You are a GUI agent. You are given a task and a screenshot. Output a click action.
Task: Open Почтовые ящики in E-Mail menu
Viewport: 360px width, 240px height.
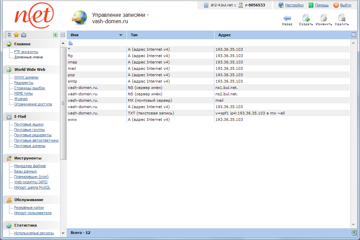point(29,124)
